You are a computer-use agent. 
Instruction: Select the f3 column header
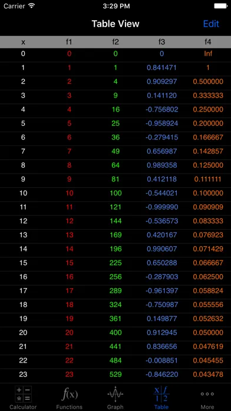tap(161, 42)
